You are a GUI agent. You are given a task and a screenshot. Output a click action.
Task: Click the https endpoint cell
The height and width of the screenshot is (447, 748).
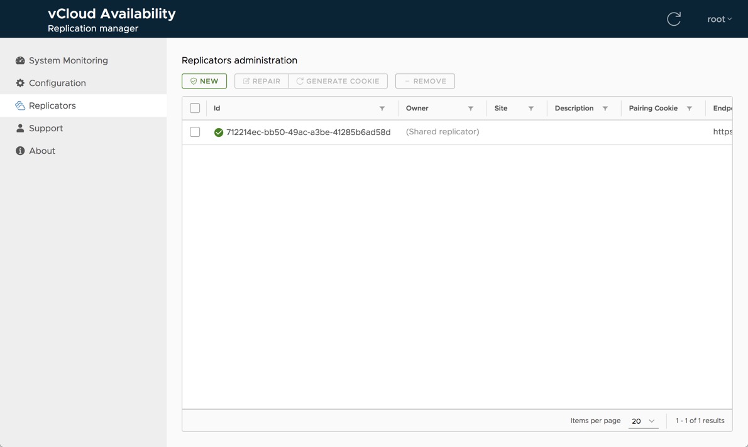(722, 132)
